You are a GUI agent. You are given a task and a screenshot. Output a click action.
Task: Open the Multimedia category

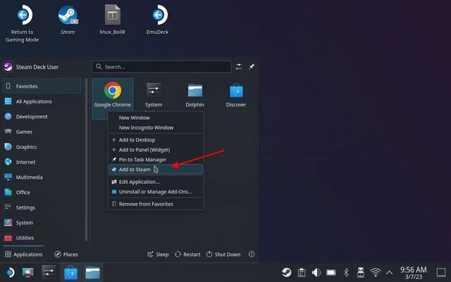click(42, 177)
